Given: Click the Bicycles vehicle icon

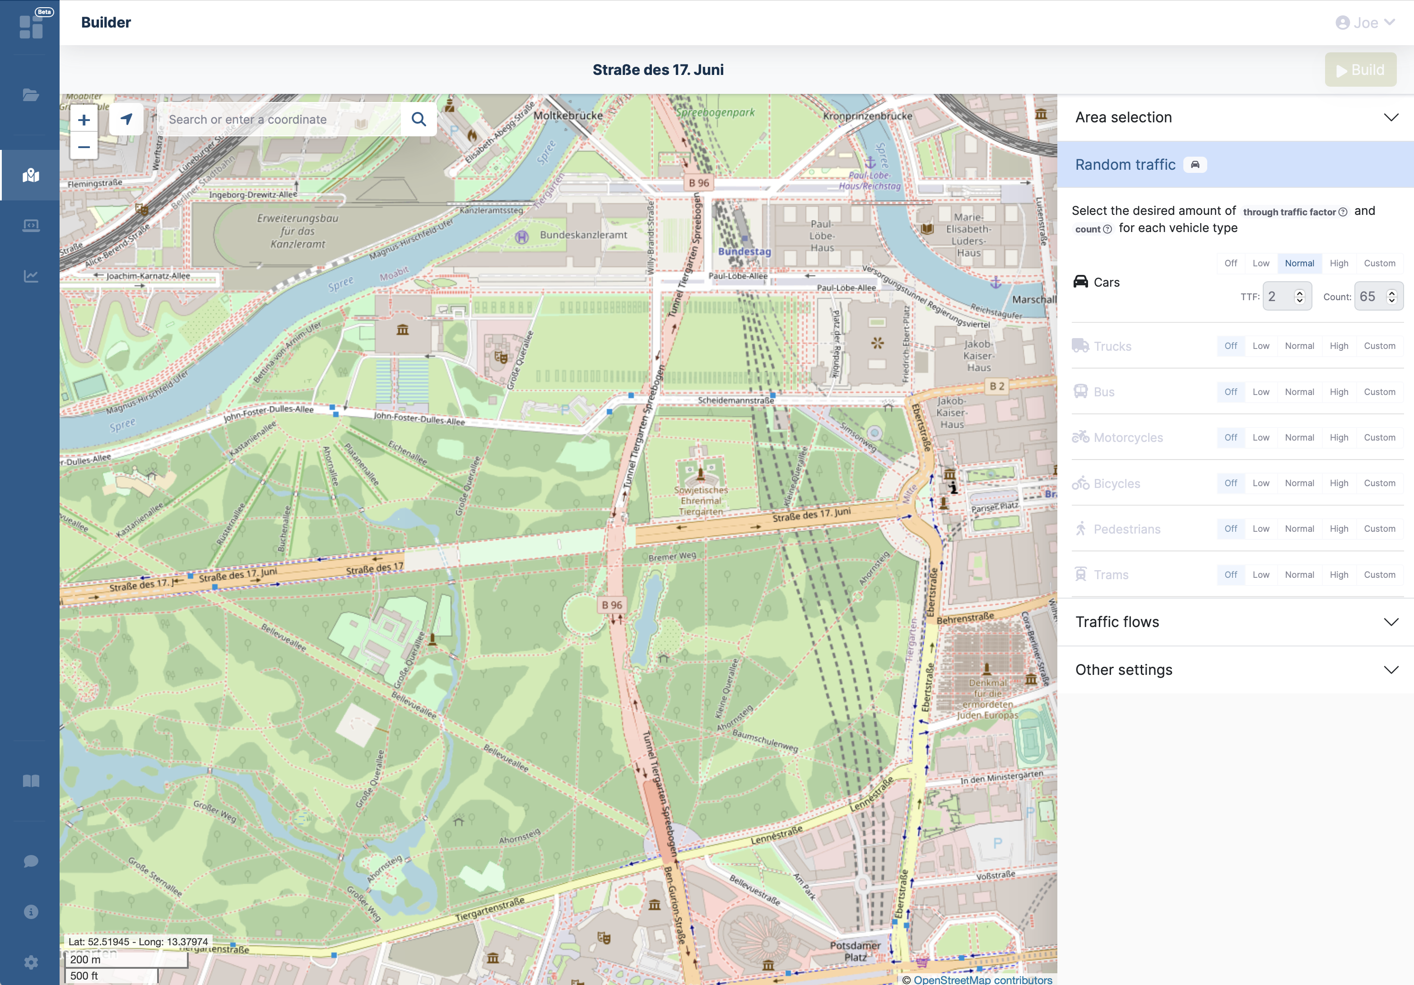Looking at the screenshot, I should pyautogui.click(x=1081, y=483).
